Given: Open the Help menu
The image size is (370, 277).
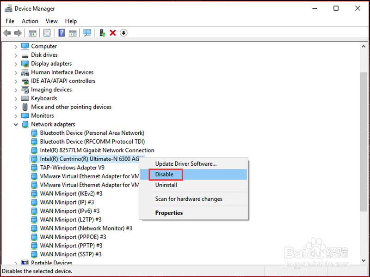Looking at the screenshot, I should [71, 21].
